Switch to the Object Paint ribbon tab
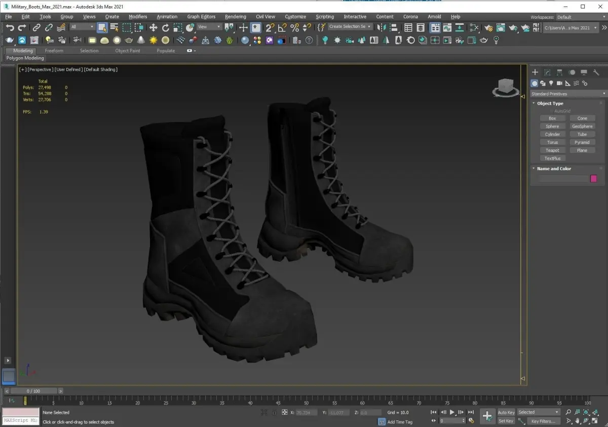608x427 pixels. 128,51
